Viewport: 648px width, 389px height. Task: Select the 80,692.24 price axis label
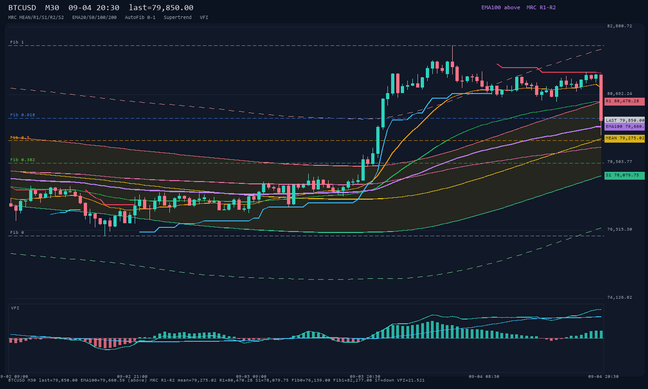point(619,94)
